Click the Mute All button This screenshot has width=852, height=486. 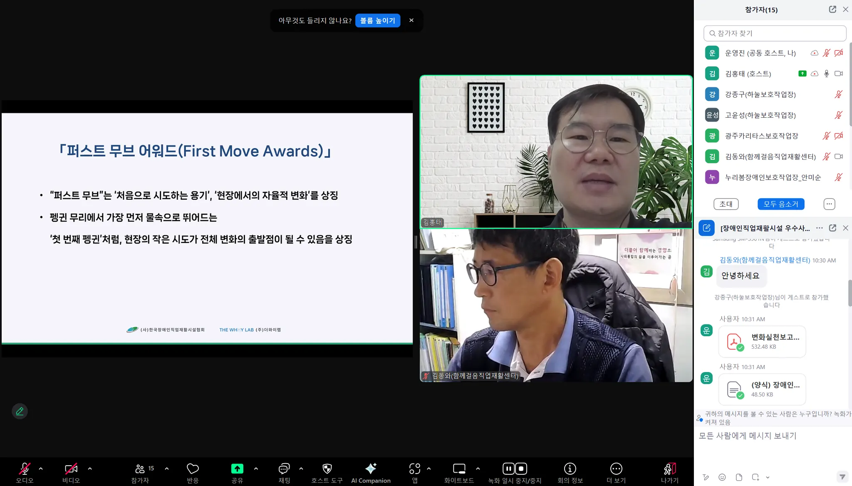(x=780, y=204)
